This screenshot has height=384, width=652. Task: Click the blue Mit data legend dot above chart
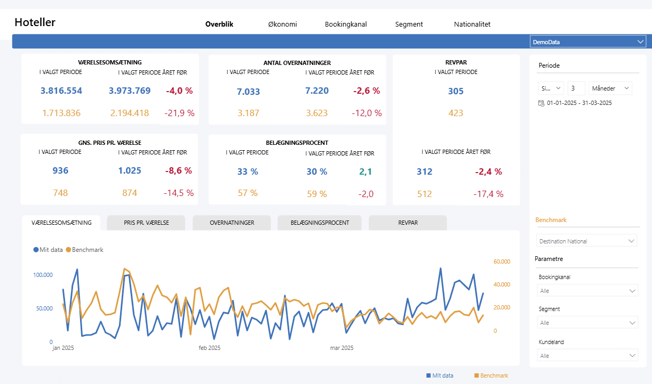[x=36, y=249]
